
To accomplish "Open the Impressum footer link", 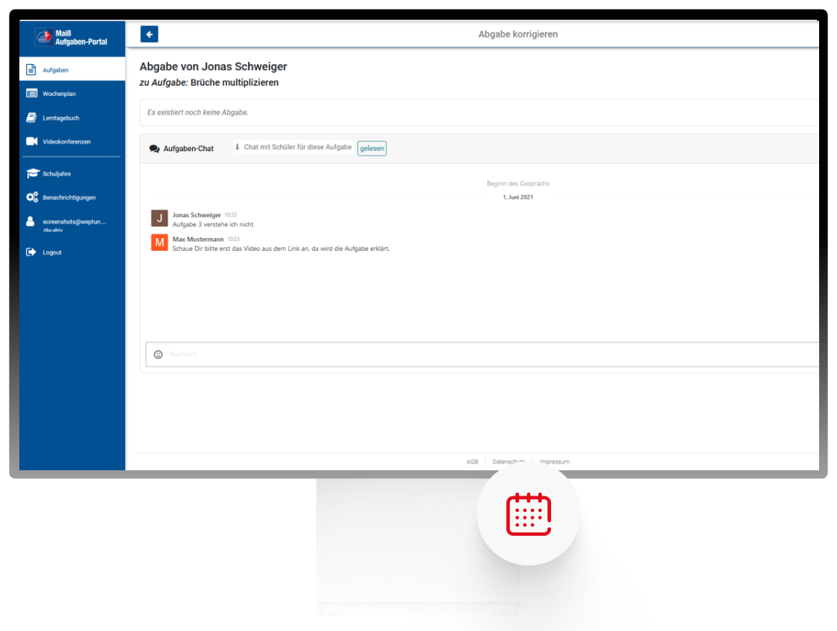I will 554,462.
